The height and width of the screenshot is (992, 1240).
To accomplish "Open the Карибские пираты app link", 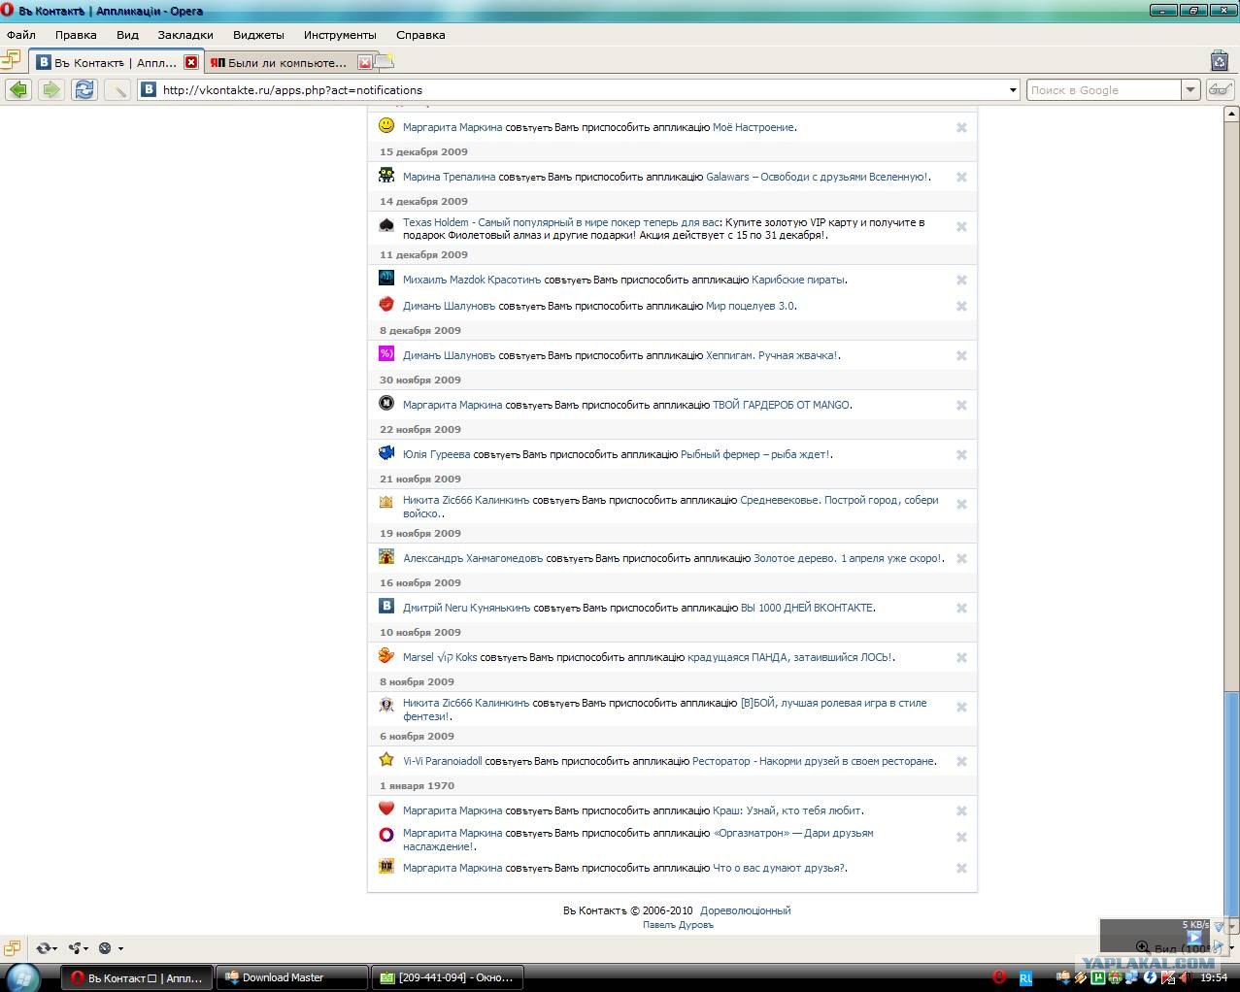I will (798, 280).
